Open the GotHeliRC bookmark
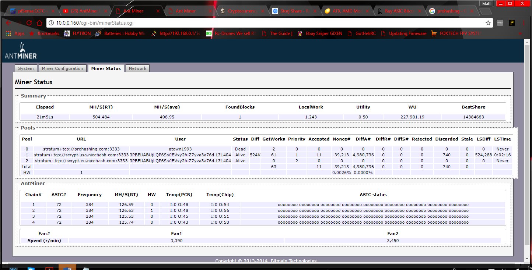532x270 pixels. coord(361,33)
